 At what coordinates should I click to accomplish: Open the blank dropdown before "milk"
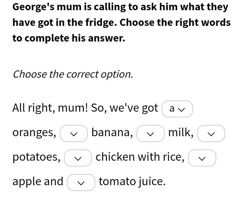click(x=150, y=133)
